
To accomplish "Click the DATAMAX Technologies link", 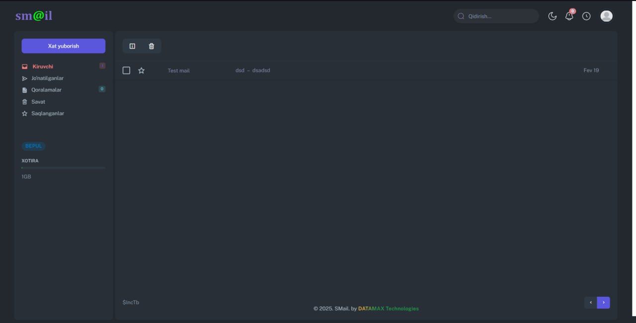I will (x=388, y=309).
